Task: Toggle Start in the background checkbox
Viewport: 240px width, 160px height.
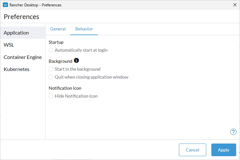Action: [51, 69]
